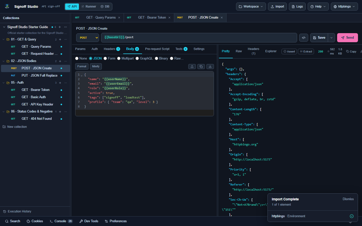362x226 pixels.
Task: Open the more options menu for 02 - JSON Bodies
Action: (x=66, y=61)
